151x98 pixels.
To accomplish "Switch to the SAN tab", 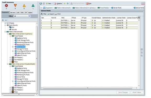I will [22, 12].
